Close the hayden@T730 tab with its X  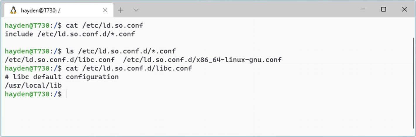pyautogui.click(x=105, y=10)
